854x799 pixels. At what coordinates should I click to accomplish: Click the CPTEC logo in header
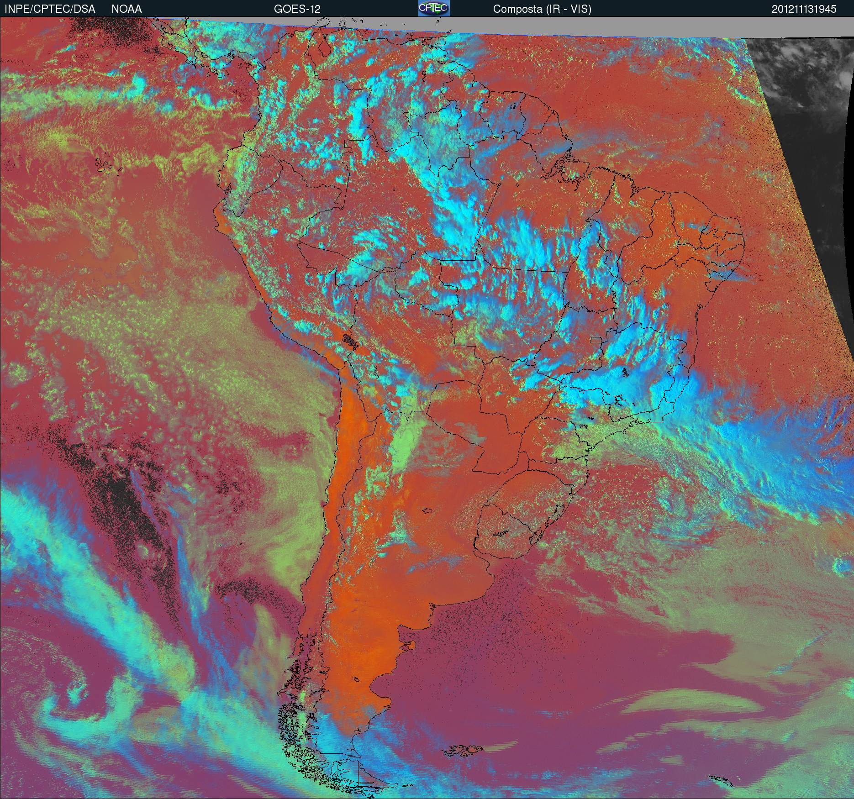pyautogui.click(x=434, y=8)
